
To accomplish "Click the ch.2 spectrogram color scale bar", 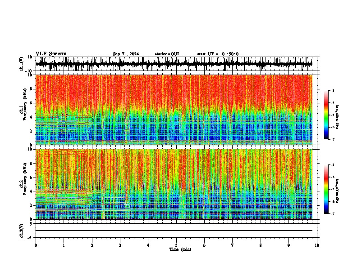I will 326,189.
